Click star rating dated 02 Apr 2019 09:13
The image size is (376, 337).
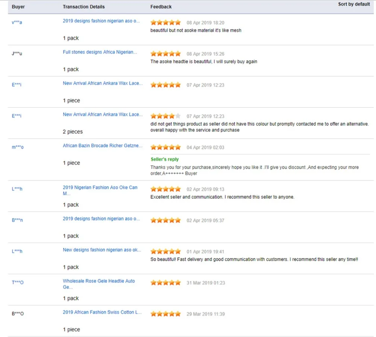[x=165, y=189]
